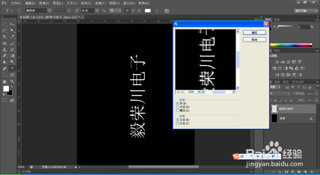
Task: Add Curves adjustment icon
Action: click(288, 62)
